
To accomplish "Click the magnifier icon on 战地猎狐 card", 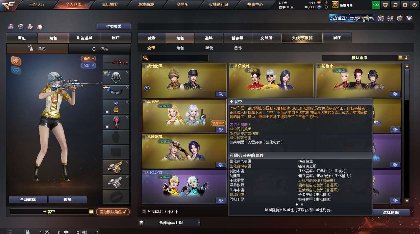I will point(220,94).
